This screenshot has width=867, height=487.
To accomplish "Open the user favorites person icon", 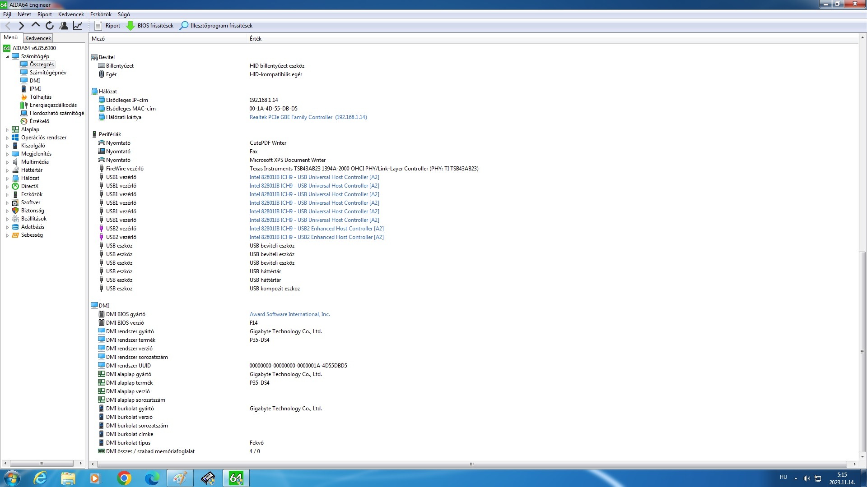I will click(64, 26).
